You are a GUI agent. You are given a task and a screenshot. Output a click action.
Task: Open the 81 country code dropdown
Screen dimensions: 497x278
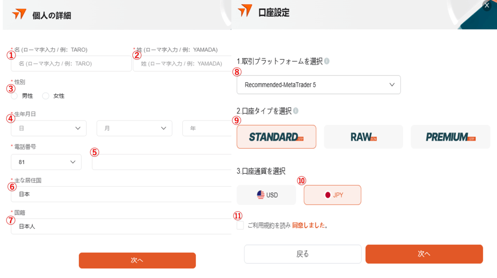click(x=46, y=162)
